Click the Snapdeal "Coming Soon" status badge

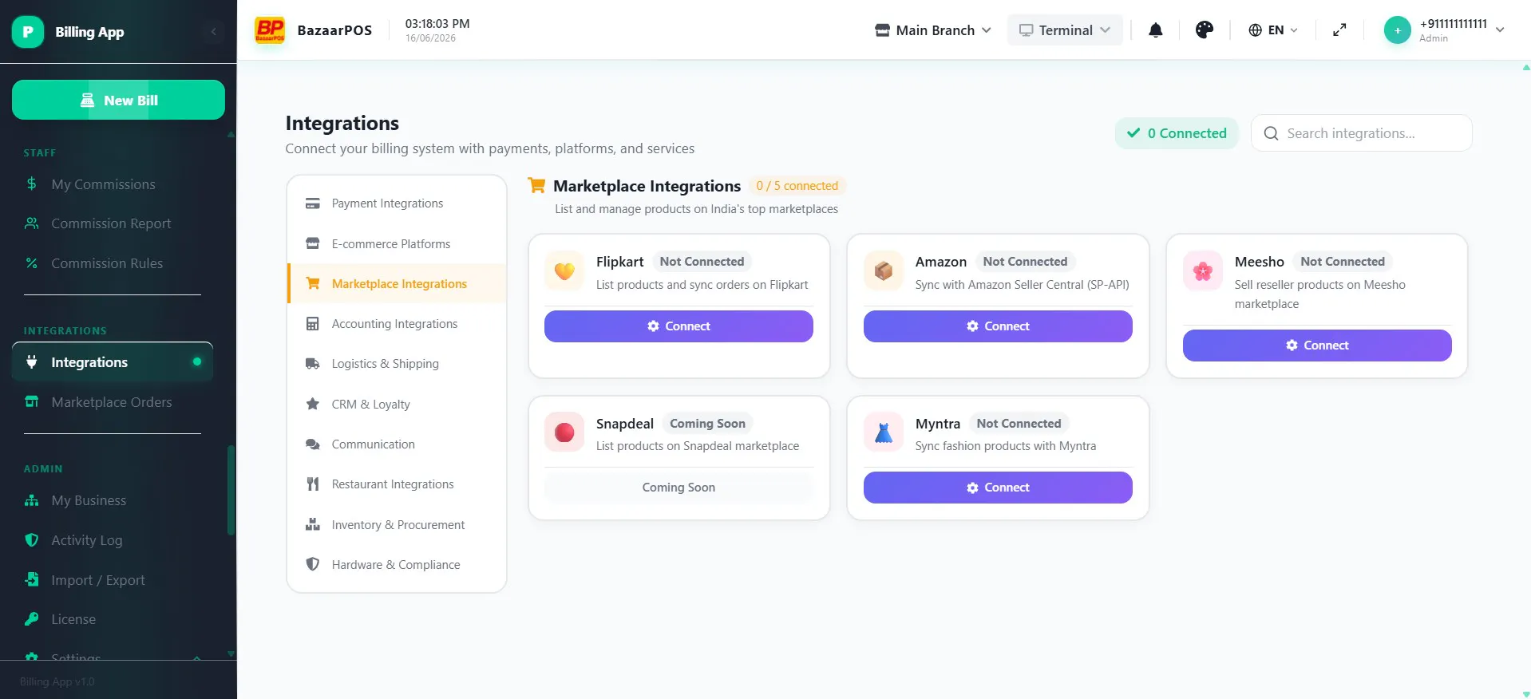pos(707,424)
